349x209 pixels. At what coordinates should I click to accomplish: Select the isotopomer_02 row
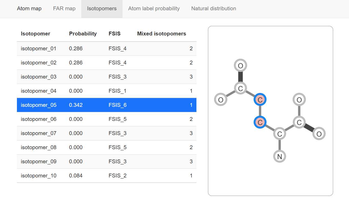click(x=107, y=63)
